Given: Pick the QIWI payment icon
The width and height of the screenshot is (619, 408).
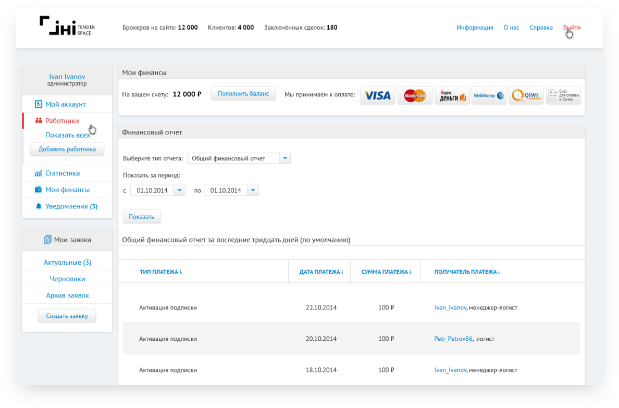Looking at the screenshot, I should [x=526, y=95].
